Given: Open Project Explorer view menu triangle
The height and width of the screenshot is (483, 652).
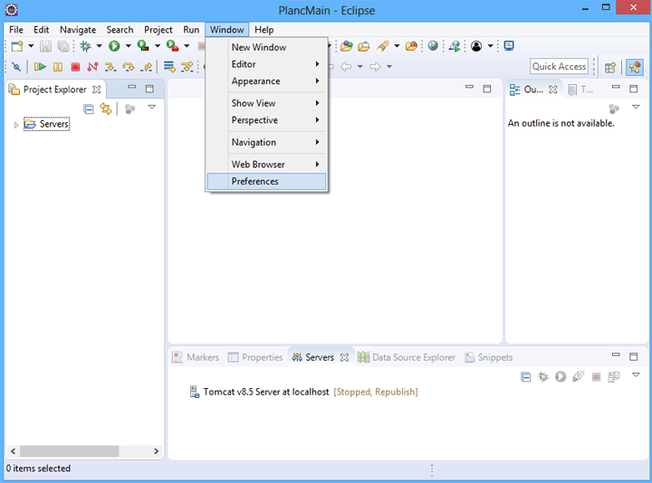Looking at the screenshot, I should pyautogui.click(x=151, y=108).
